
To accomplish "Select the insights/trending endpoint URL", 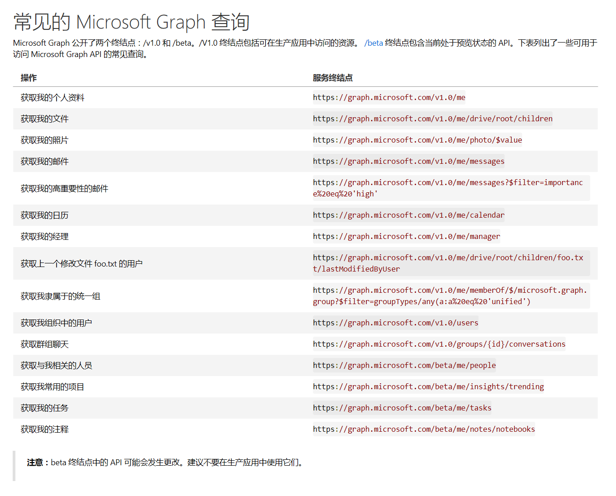I will click(x=428, y=386).
